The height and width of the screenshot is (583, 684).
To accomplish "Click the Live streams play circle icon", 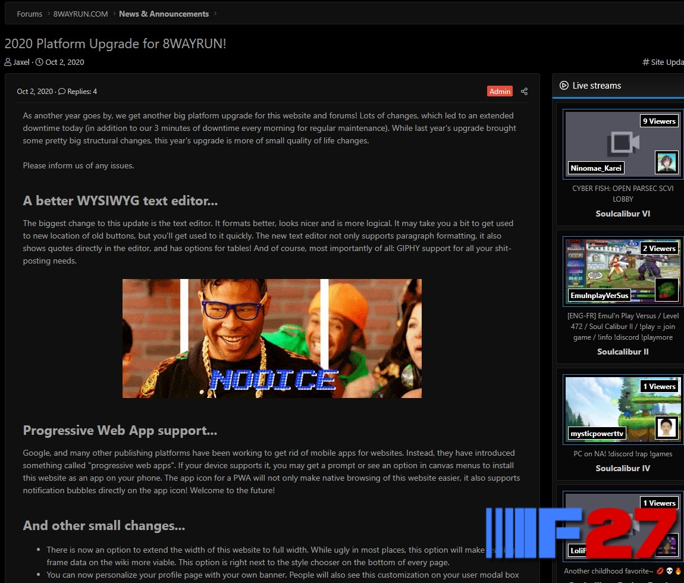I will [564, 86].
